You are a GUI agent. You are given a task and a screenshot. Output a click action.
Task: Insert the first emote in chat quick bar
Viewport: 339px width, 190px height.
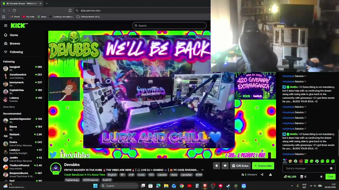pyautogui.click(x=285, y=161)
